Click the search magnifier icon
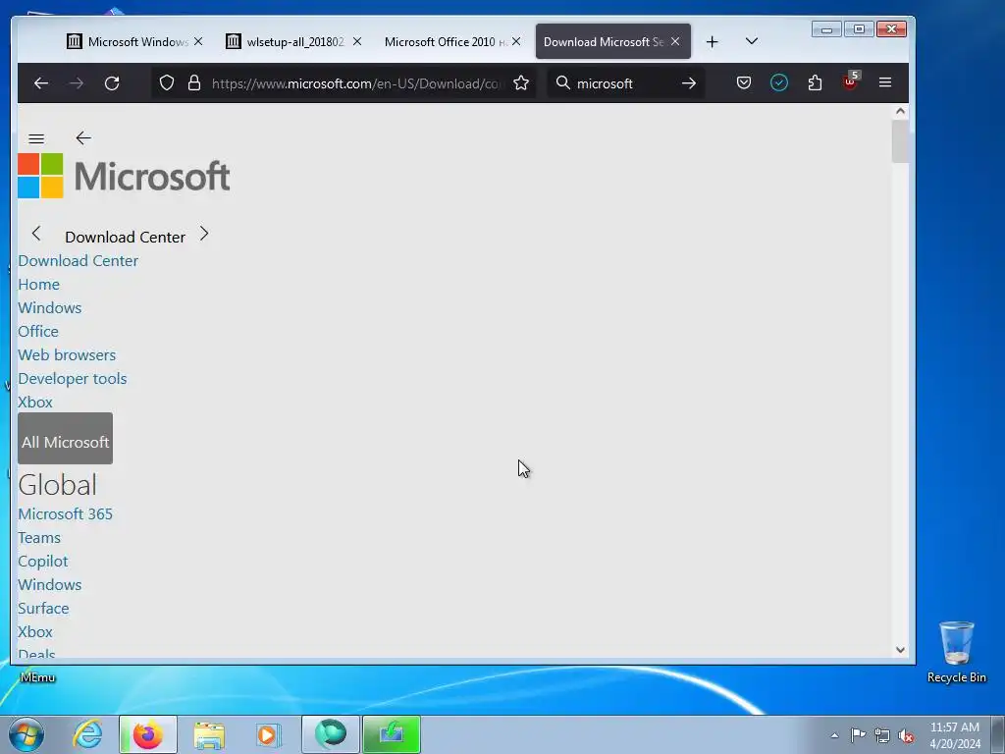 tap(562, 82)
